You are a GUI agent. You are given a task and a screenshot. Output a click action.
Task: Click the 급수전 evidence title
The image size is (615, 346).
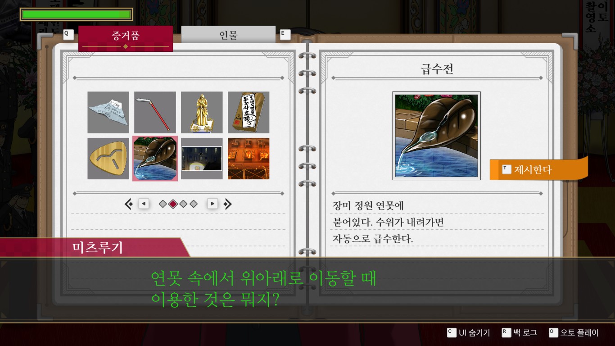pos(436,69)
